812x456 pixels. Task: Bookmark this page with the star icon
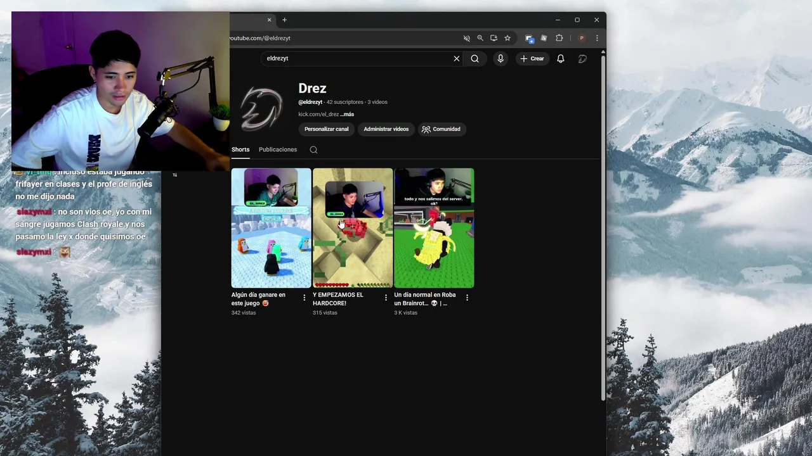[507, 38]
